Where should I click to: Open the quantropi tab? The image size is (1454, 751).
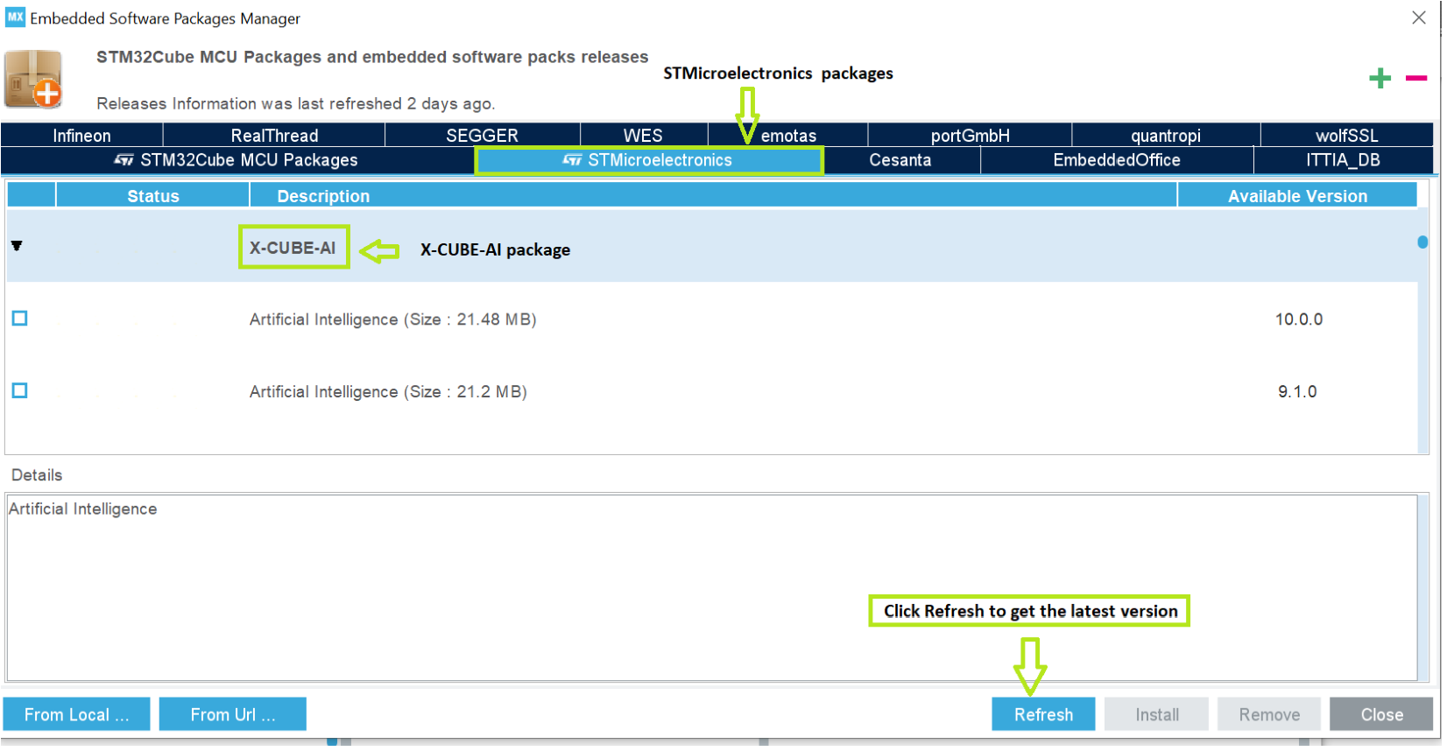tap(1165, 135)
